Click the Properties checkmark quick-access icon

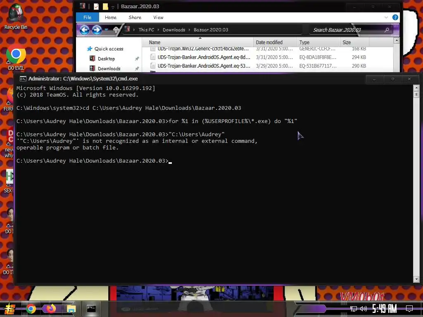(x=96, y=7)
